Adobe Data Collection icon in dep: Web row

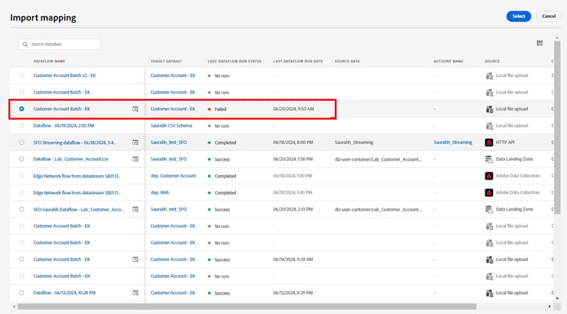489,192
